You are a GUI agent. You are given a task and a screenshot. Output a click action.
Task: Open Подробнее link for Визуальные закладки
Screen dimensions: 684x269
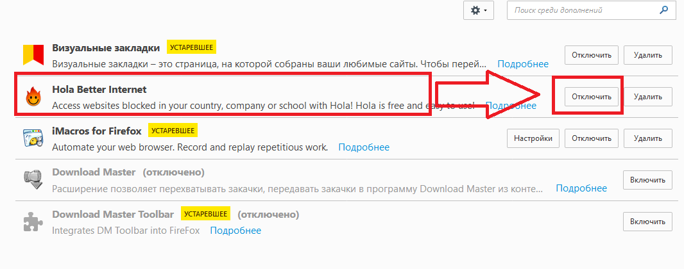[523, 64]
